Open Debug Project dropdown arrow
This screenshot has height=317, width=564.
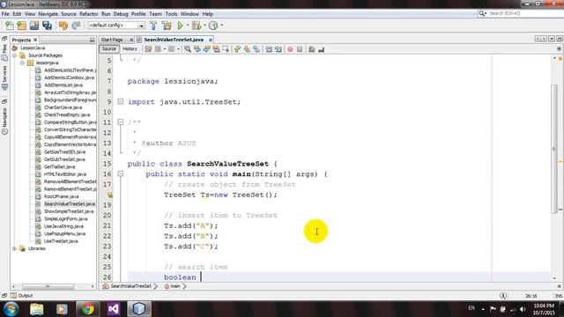tap(204, 26)
